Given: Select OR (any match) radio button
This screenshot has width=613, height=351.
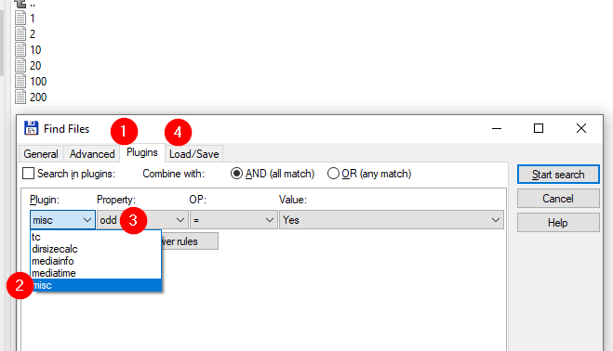Looking at the screenshot, I should coord(333,174).
